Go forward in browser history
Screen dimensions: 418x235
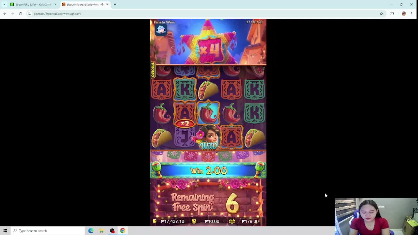pos(12,14)
